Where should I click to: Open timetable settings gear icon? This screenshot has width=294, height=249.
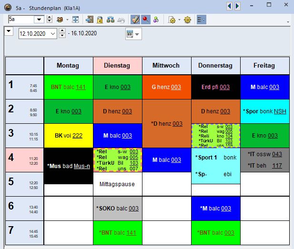187,20
